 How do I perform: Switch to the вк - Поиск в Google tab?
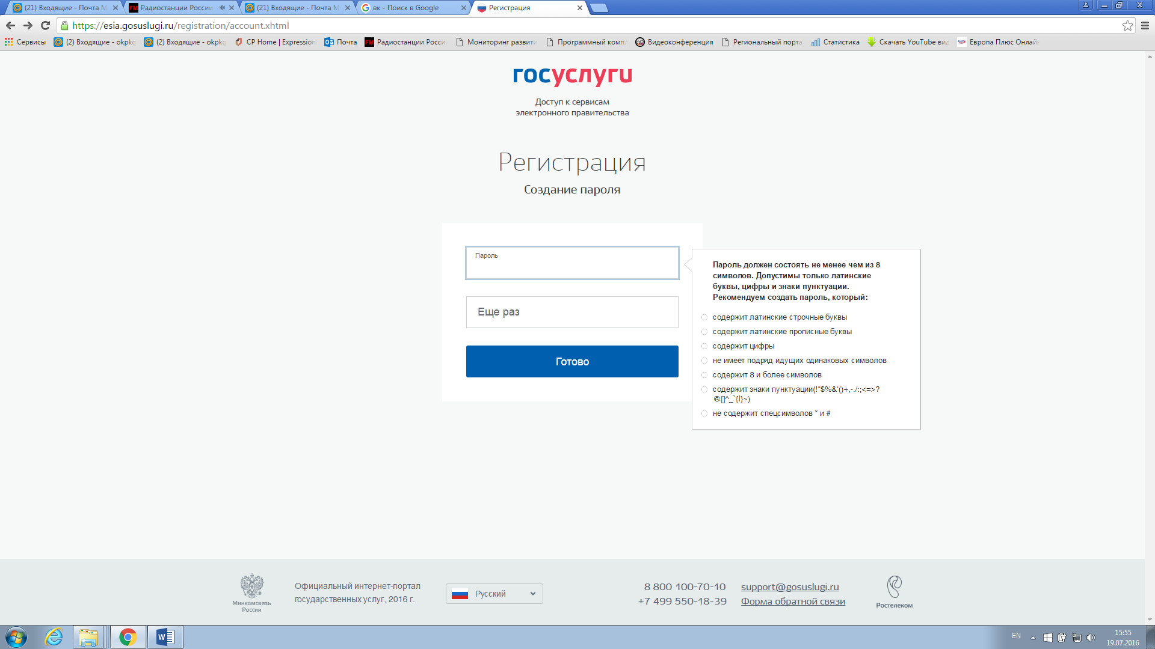(x=413, y=8)
